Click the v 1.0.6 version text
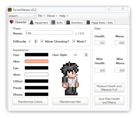 click(x=80, y=34)
